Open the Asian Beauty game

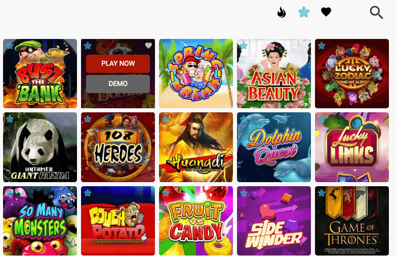pyautogui.click(x=274, y=74)
